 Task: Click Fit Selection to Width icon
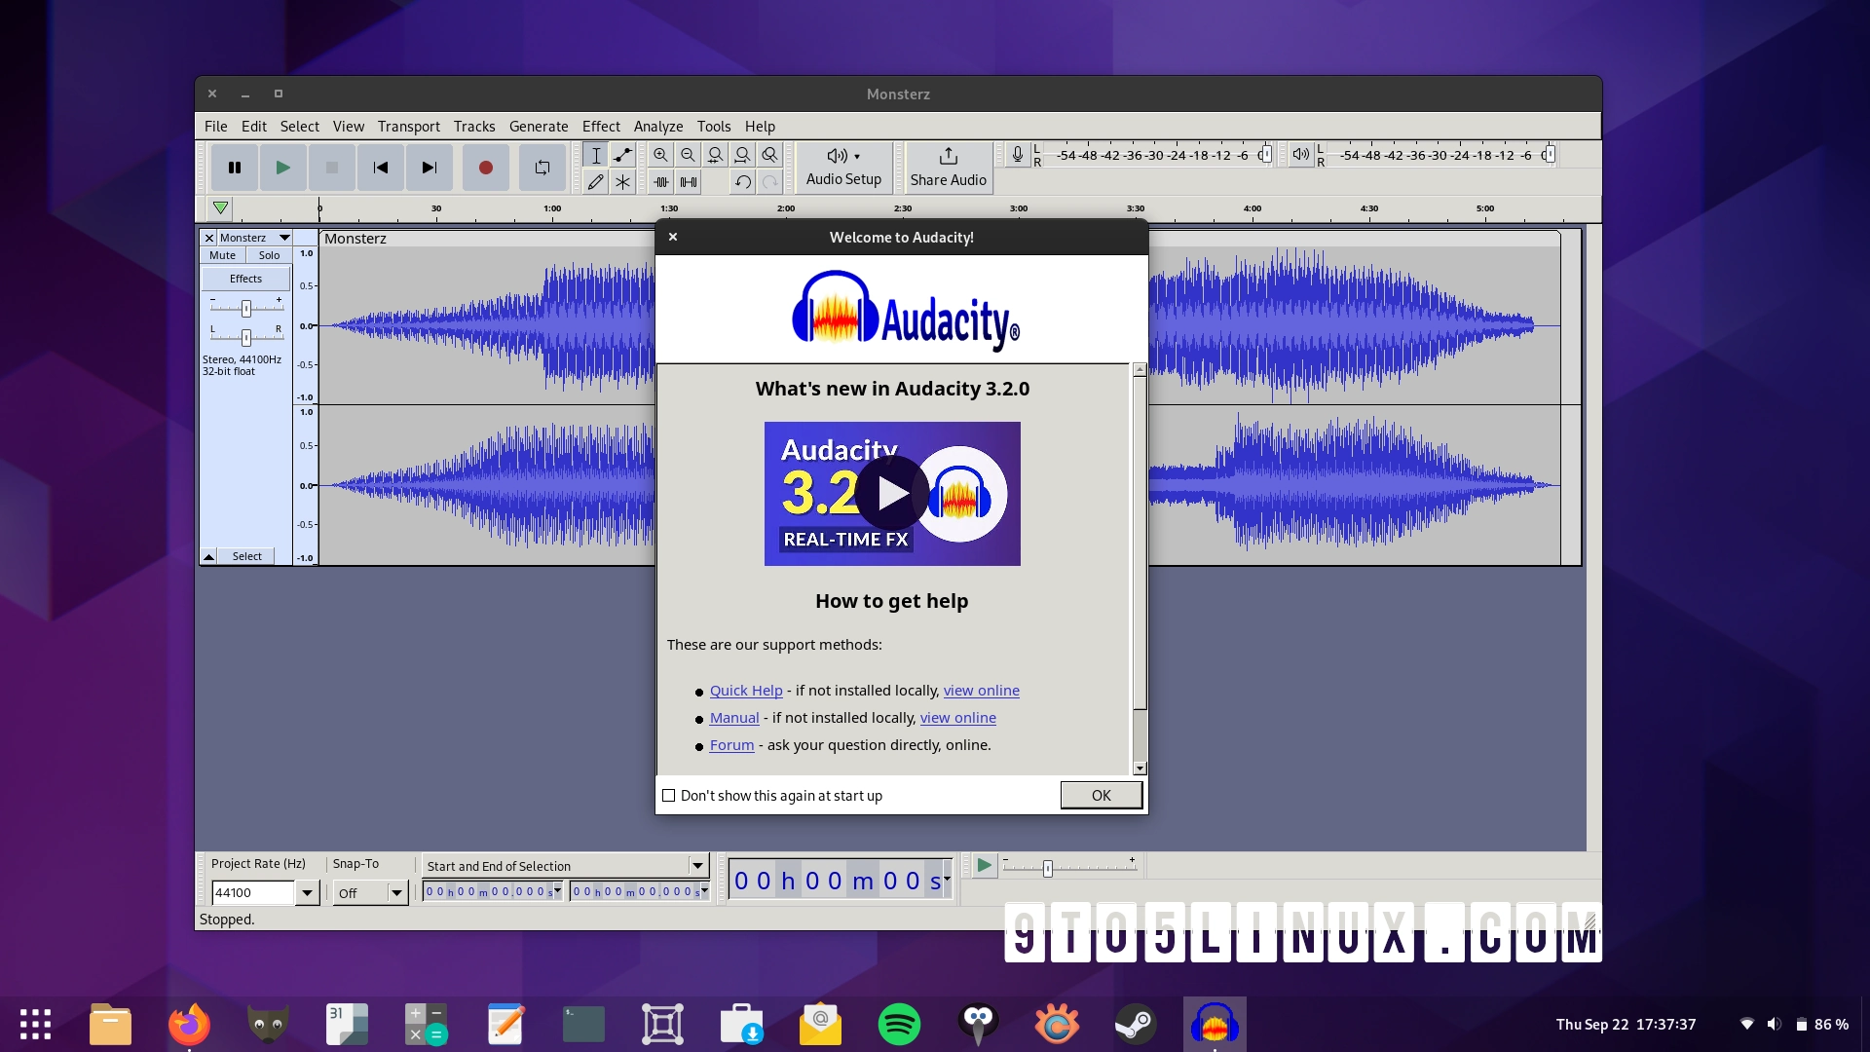[x=715, y=154]
